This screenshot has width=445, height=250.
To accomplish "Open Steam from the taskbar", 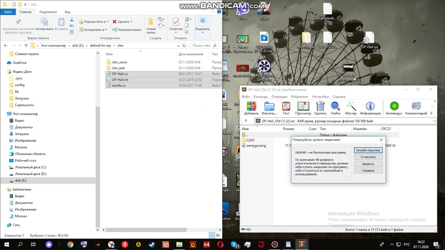I will tap(152, 244).
